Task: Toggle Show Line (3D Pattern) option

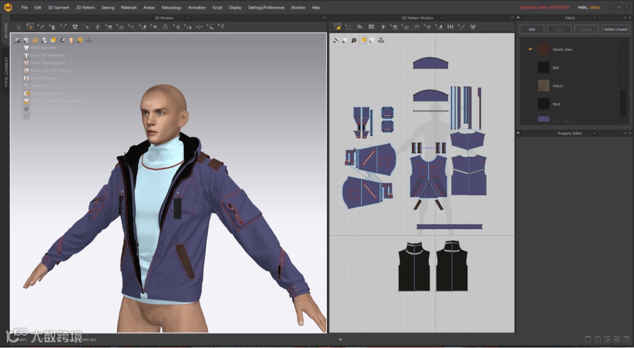Action: pyautogui.click(x=27, y=71)
